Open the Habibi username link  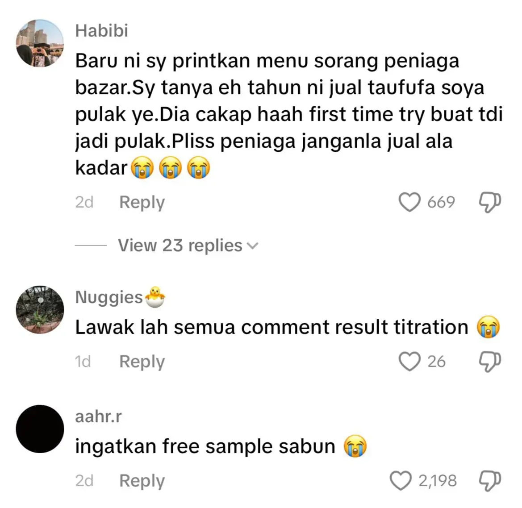point(101,31)
